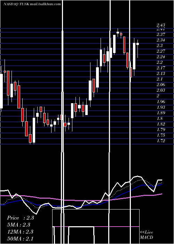Click the 1.82 price axis label
Image resolution: width=174 pixels, height=244 pixels.
(161, 124)
